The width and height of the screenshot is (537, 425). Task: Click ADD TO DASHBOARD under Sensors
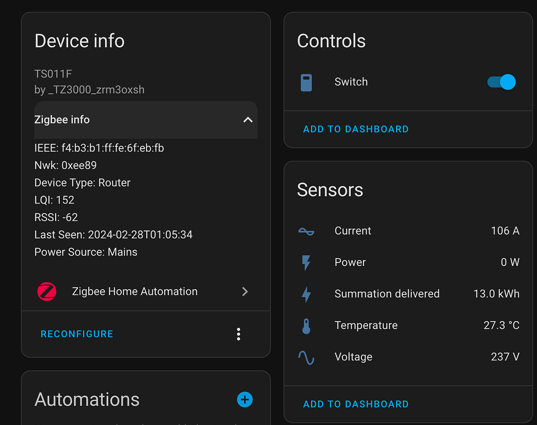click(x=356, y=404)
